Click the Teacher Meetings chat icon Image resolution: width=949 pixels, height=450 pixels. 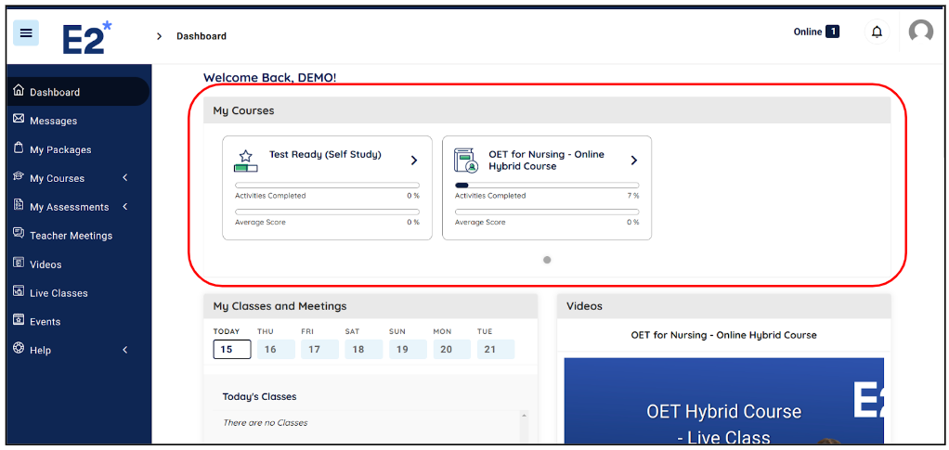19,235
